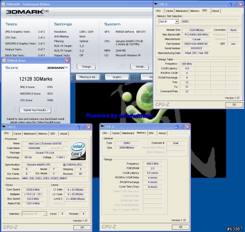
Task: Click the Multiplier value x 10.0
Action: click(x=33, y=194)
